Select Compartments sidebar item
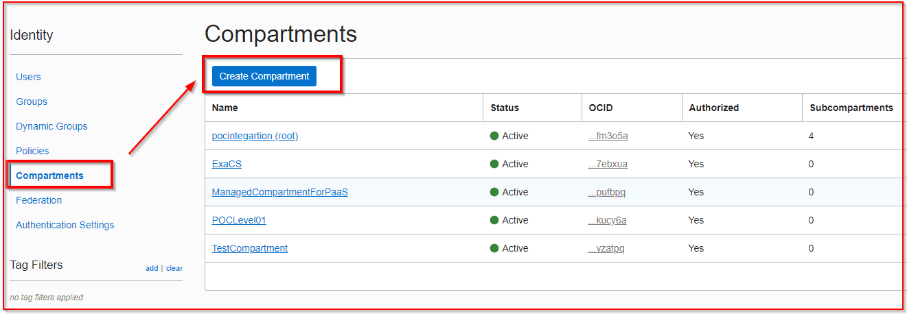Image resolution: width=907 pixels, height=314 pixels. 49,176
